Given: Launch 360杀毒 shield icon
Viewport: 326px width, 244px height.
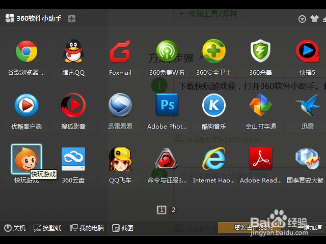Looking at the screenshot, I should pyautogui.click(x=260, y=51).
